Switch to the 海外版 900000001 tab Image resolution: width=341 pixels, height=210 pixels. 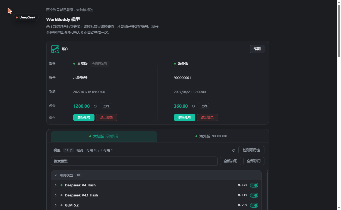pos(211,136)
